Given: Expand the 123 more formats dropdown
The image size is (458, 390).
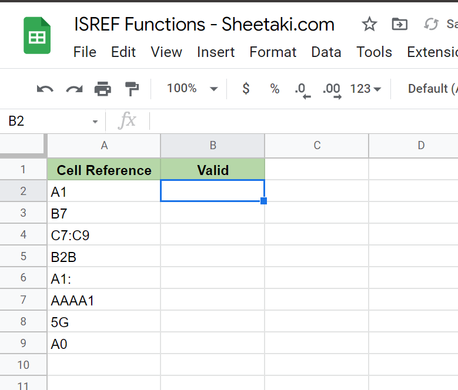Looking at the screenshot, I should 366,89.
